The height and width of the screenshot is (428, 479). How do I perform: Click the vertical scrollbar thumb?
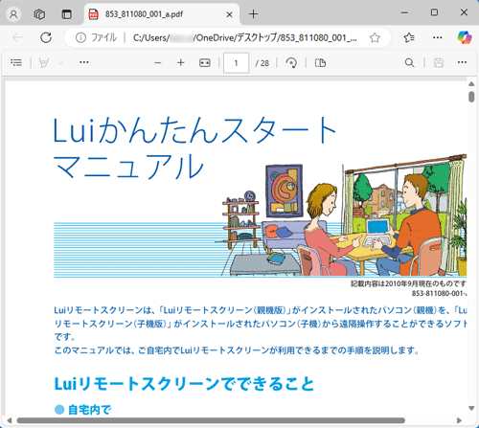471,97
